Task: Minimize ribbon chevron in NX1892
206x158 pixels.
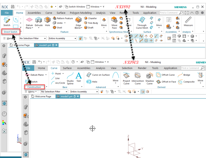Action: click(x=192, y=13)
